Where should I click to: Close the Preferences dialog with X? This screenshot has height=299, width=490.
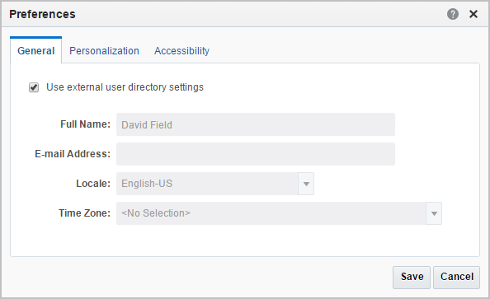click(474, 14)
